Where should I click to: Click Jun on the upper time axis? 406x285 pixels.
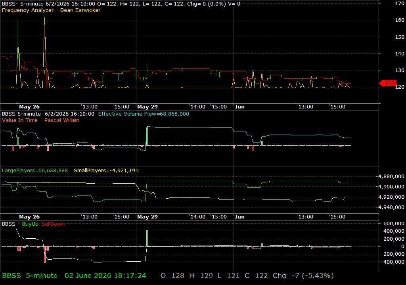pyautogui.click(x=239, y=106)
